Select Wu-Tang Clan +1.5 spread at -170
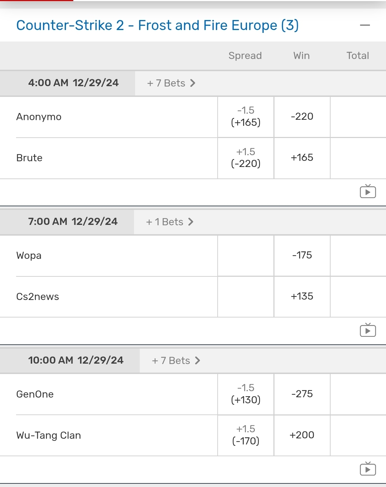 coord(246,435)
